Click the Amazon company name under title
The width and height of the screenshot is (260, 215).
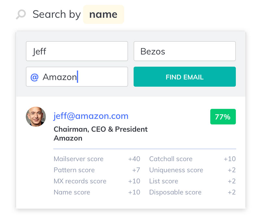[68, 138]
